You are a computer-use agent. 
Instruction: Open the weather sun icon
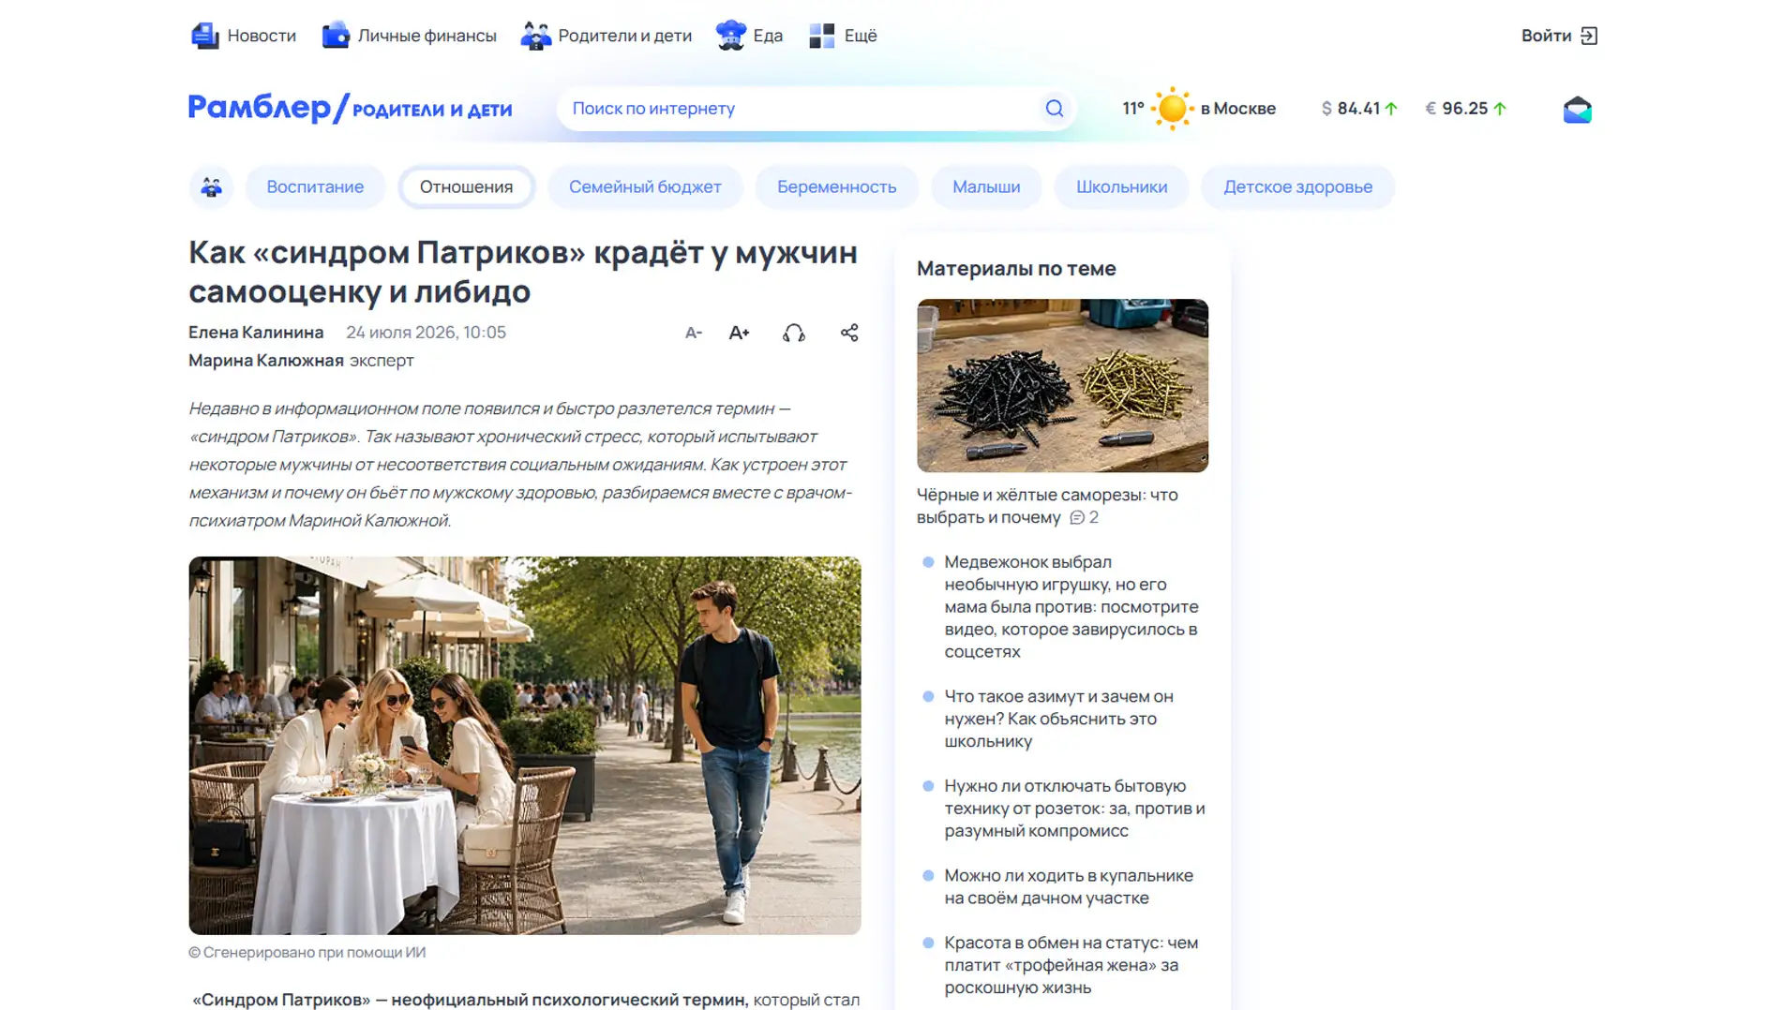pyautogui.click(x=1172, y=109)
